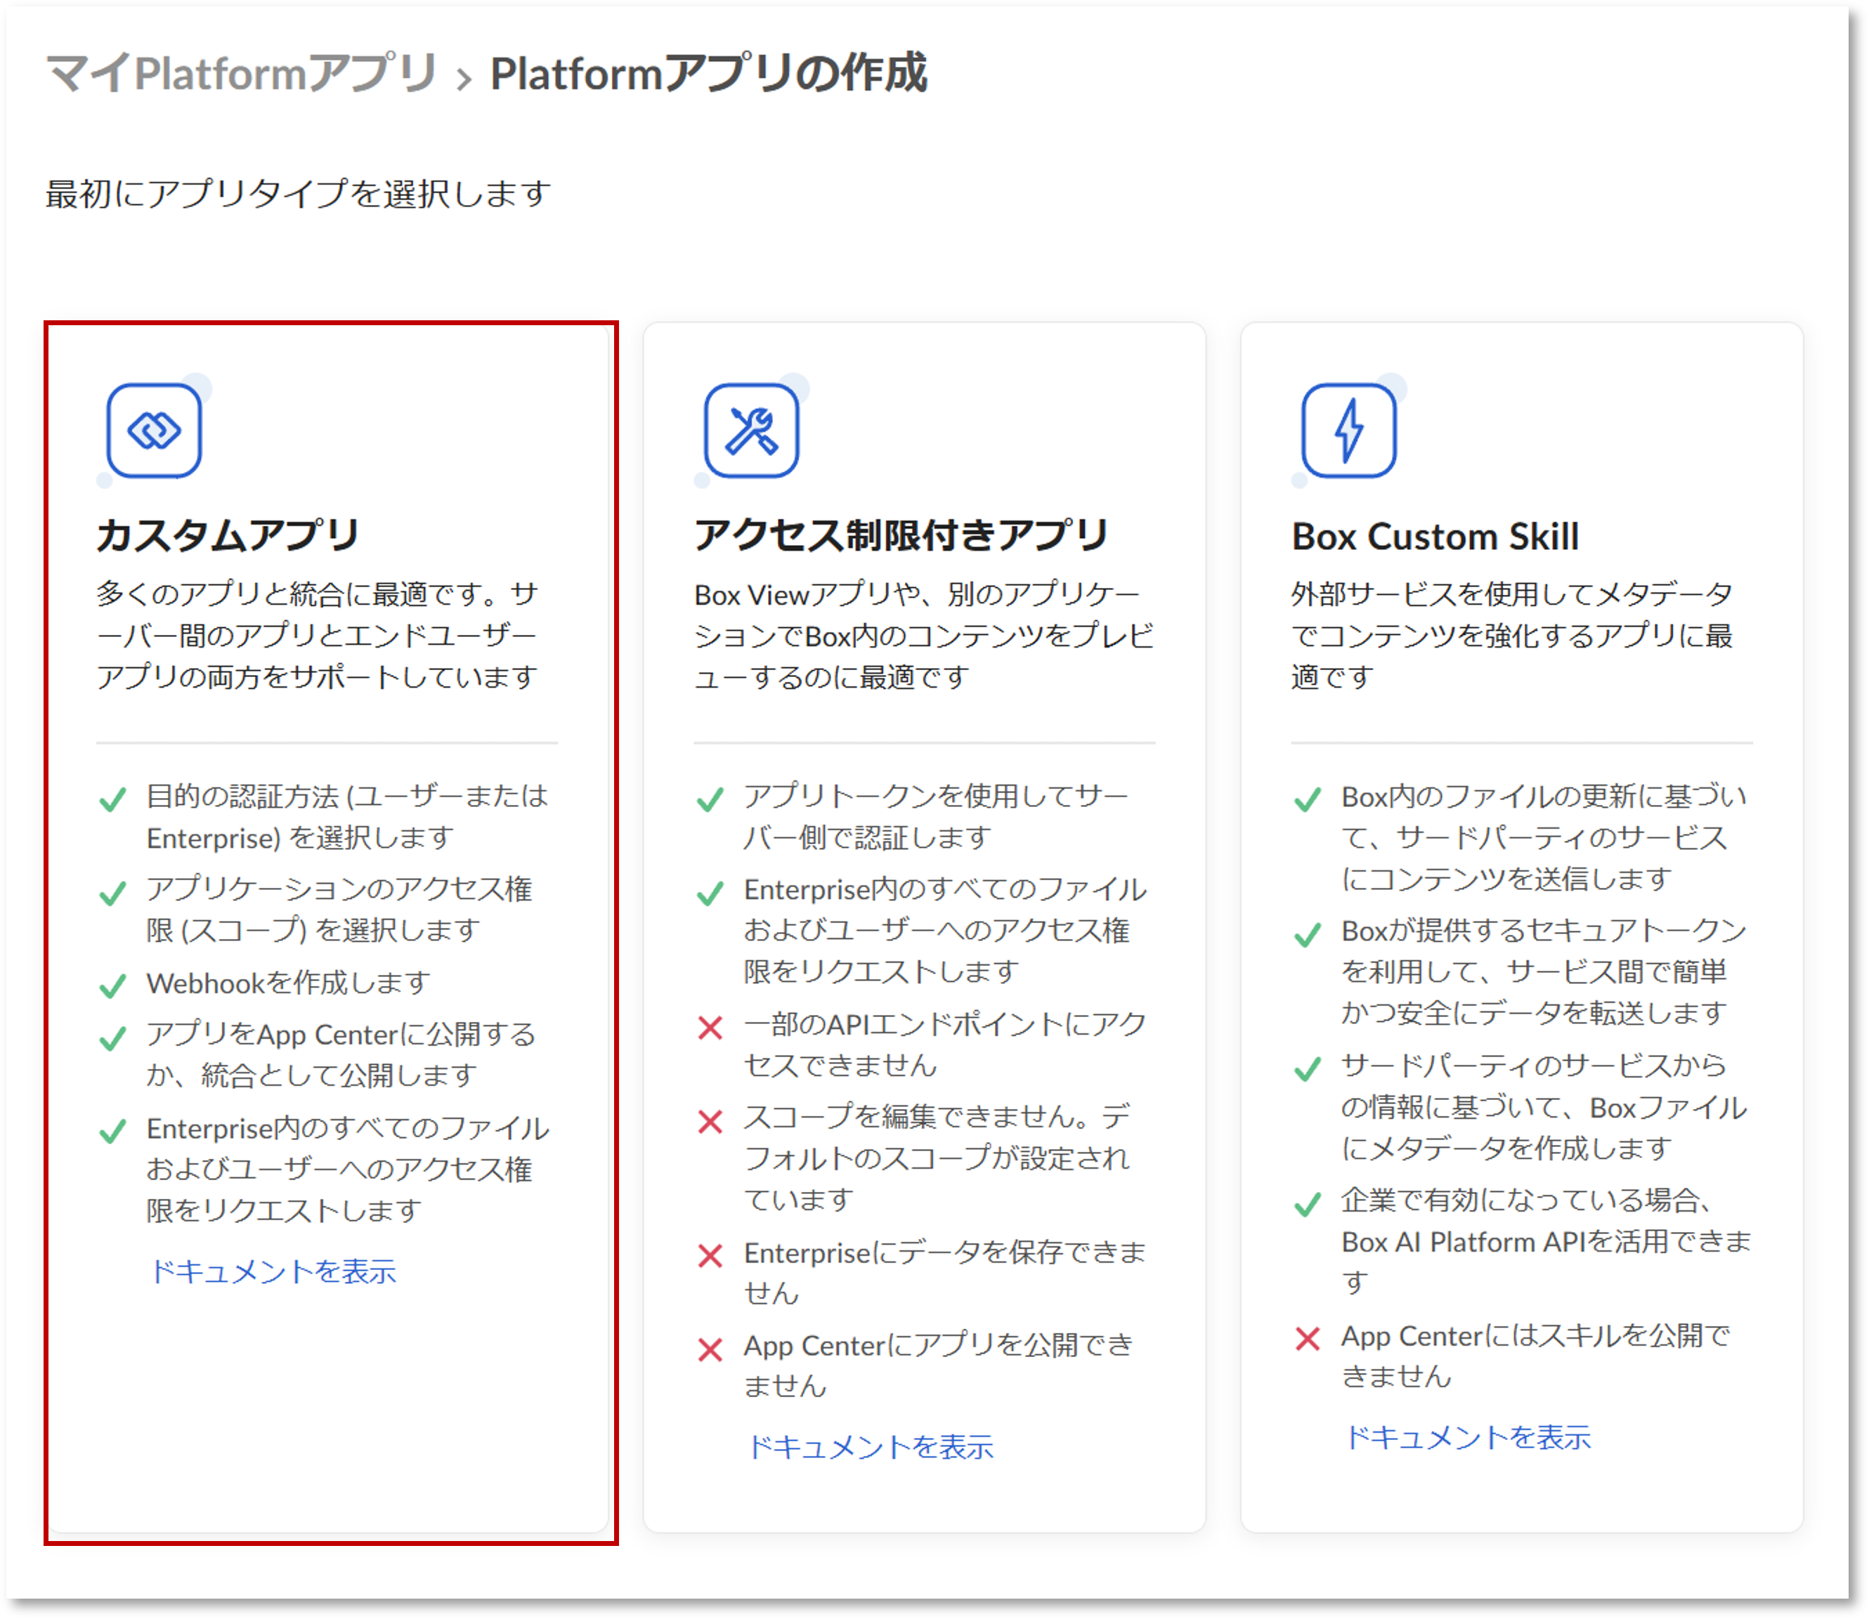Click the text アプリトークンを使用してサーバー側で認証します

(937, 817)
